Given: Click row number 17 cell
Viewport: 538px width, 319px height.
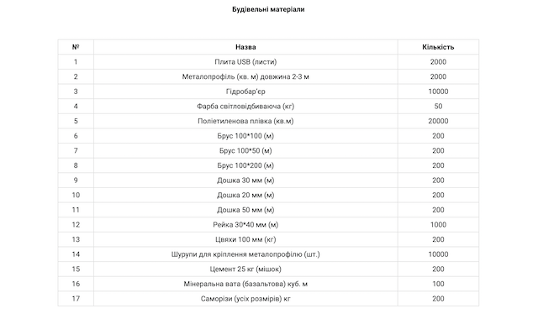Looking at the screenshot, I should tap(76, 299).
